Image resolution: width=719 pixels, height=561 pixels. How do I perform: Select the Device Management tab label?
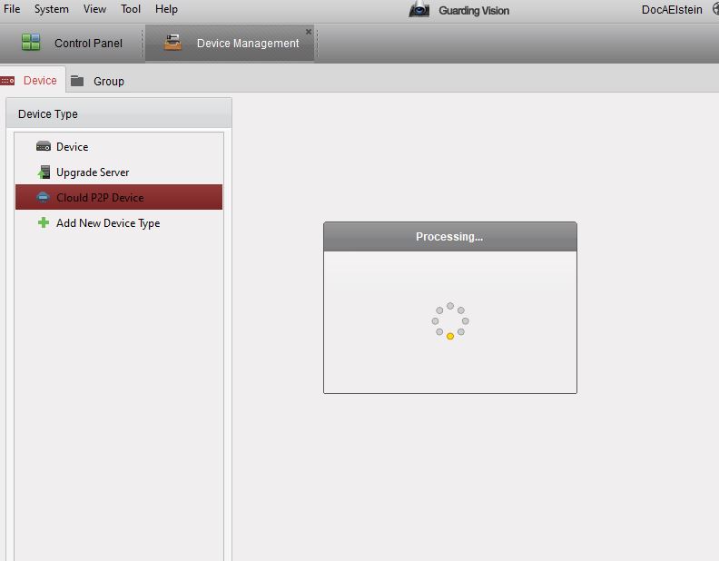tap(248, 43)
